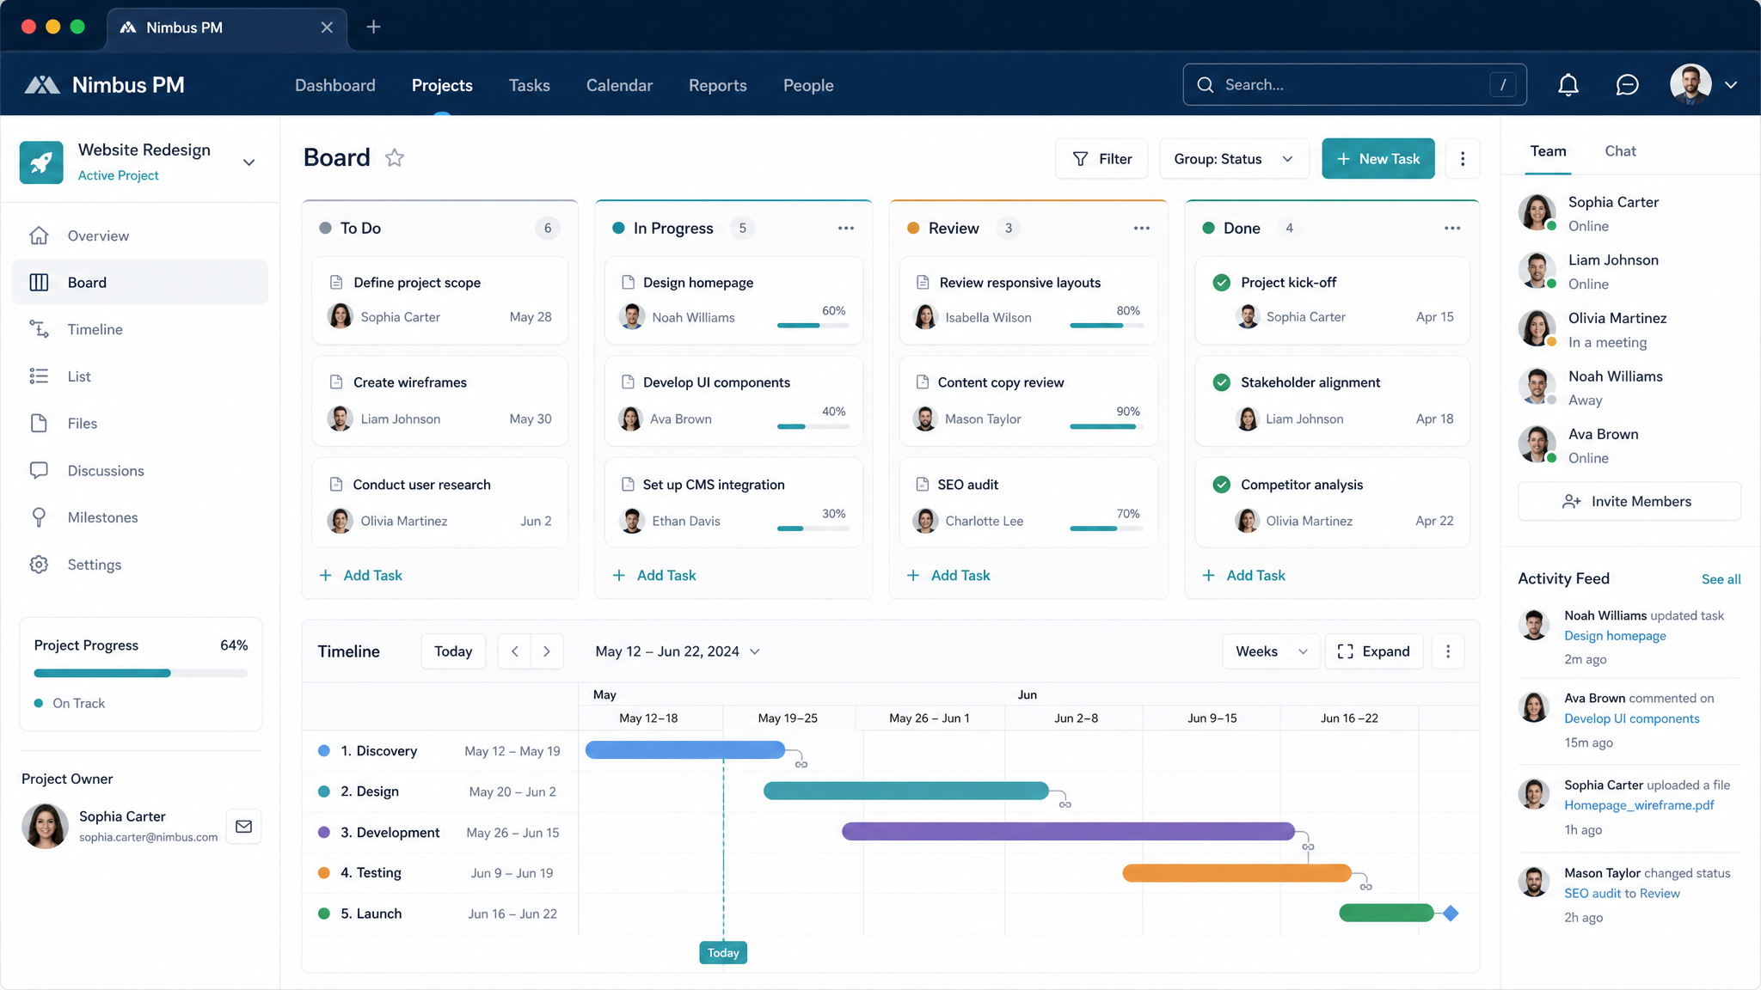Click the New Task button

click(1378, 159)
